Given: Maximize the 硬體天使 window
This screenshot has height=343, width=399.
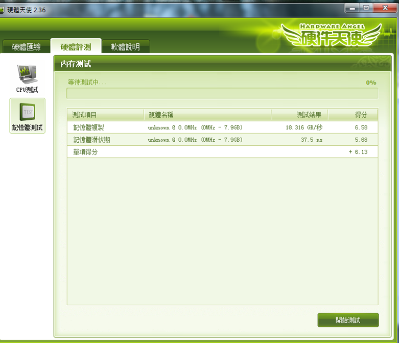Looking at the screenshot, I should 366,8.
